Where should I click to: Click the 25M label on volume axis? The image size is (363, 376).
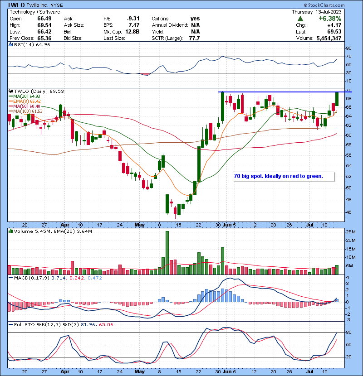(x=350, y=231)
